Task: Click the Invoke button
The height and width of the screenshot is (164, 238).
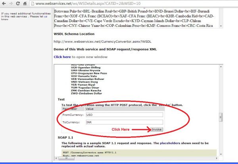Action: coord(157,129)
